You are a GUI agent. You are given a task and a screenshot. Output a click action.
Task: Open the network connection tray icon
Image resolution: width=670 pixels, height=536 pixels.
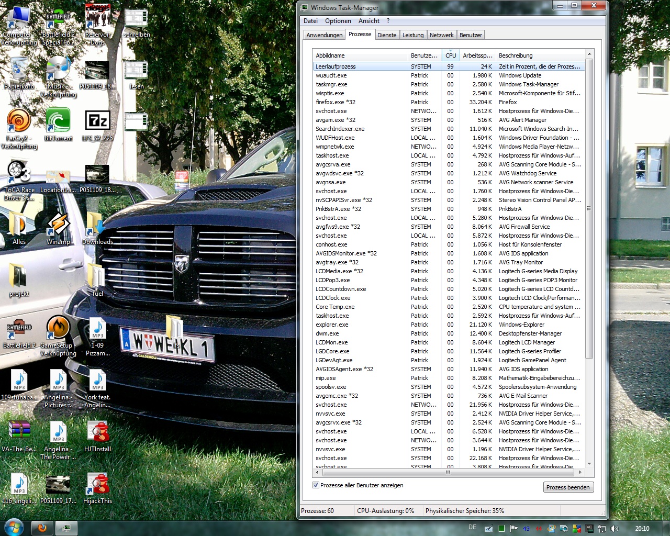[602, 529]
